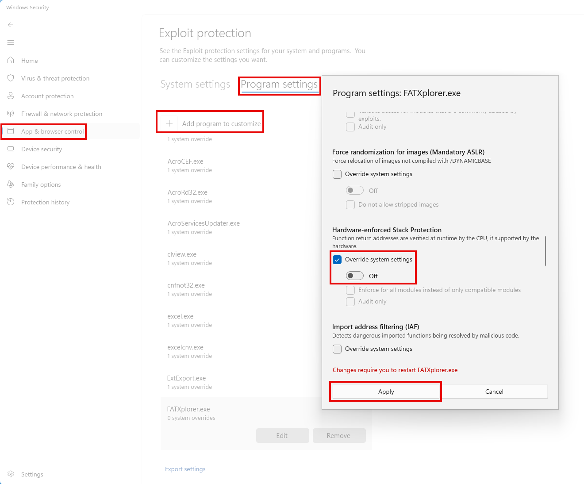Check Override system settings for Mandatory ASLR

[337, 174]
